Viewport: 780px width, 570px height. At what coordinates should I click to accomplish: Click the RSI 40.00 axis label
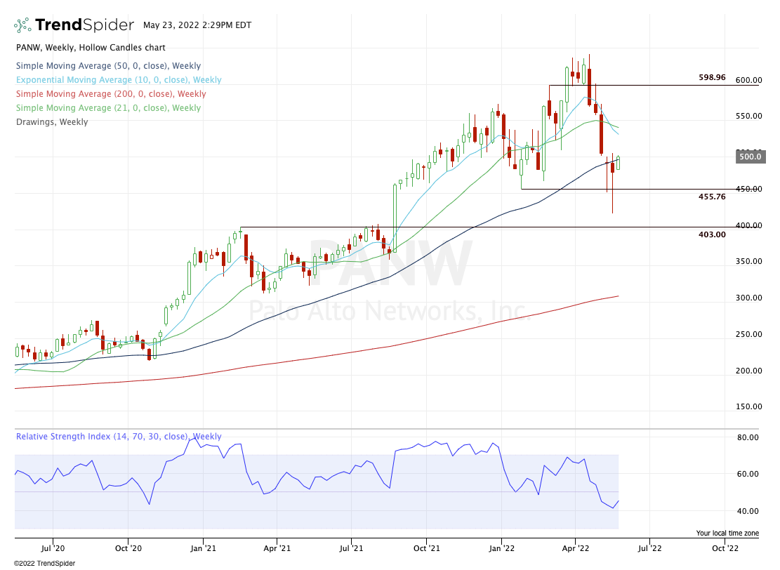coord(748,511)
